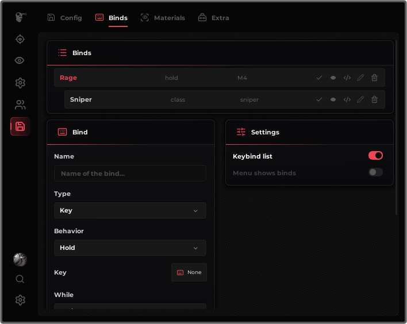
Task: Click the checkmark icon on Rage bind
Action: [x=319, y=78]
